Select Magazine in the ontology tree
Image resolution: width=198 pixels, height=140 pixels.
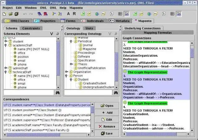[89, 49]
